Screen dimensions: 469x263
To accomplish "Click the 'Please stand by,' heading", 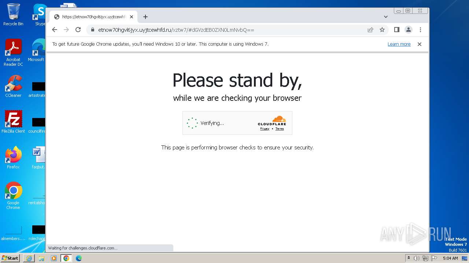I will click(x=237, y=80).
